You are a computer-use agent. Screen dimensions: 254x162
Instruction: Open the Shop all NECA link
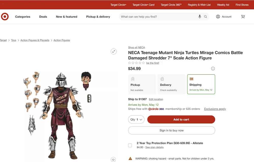tap(136, 47)
